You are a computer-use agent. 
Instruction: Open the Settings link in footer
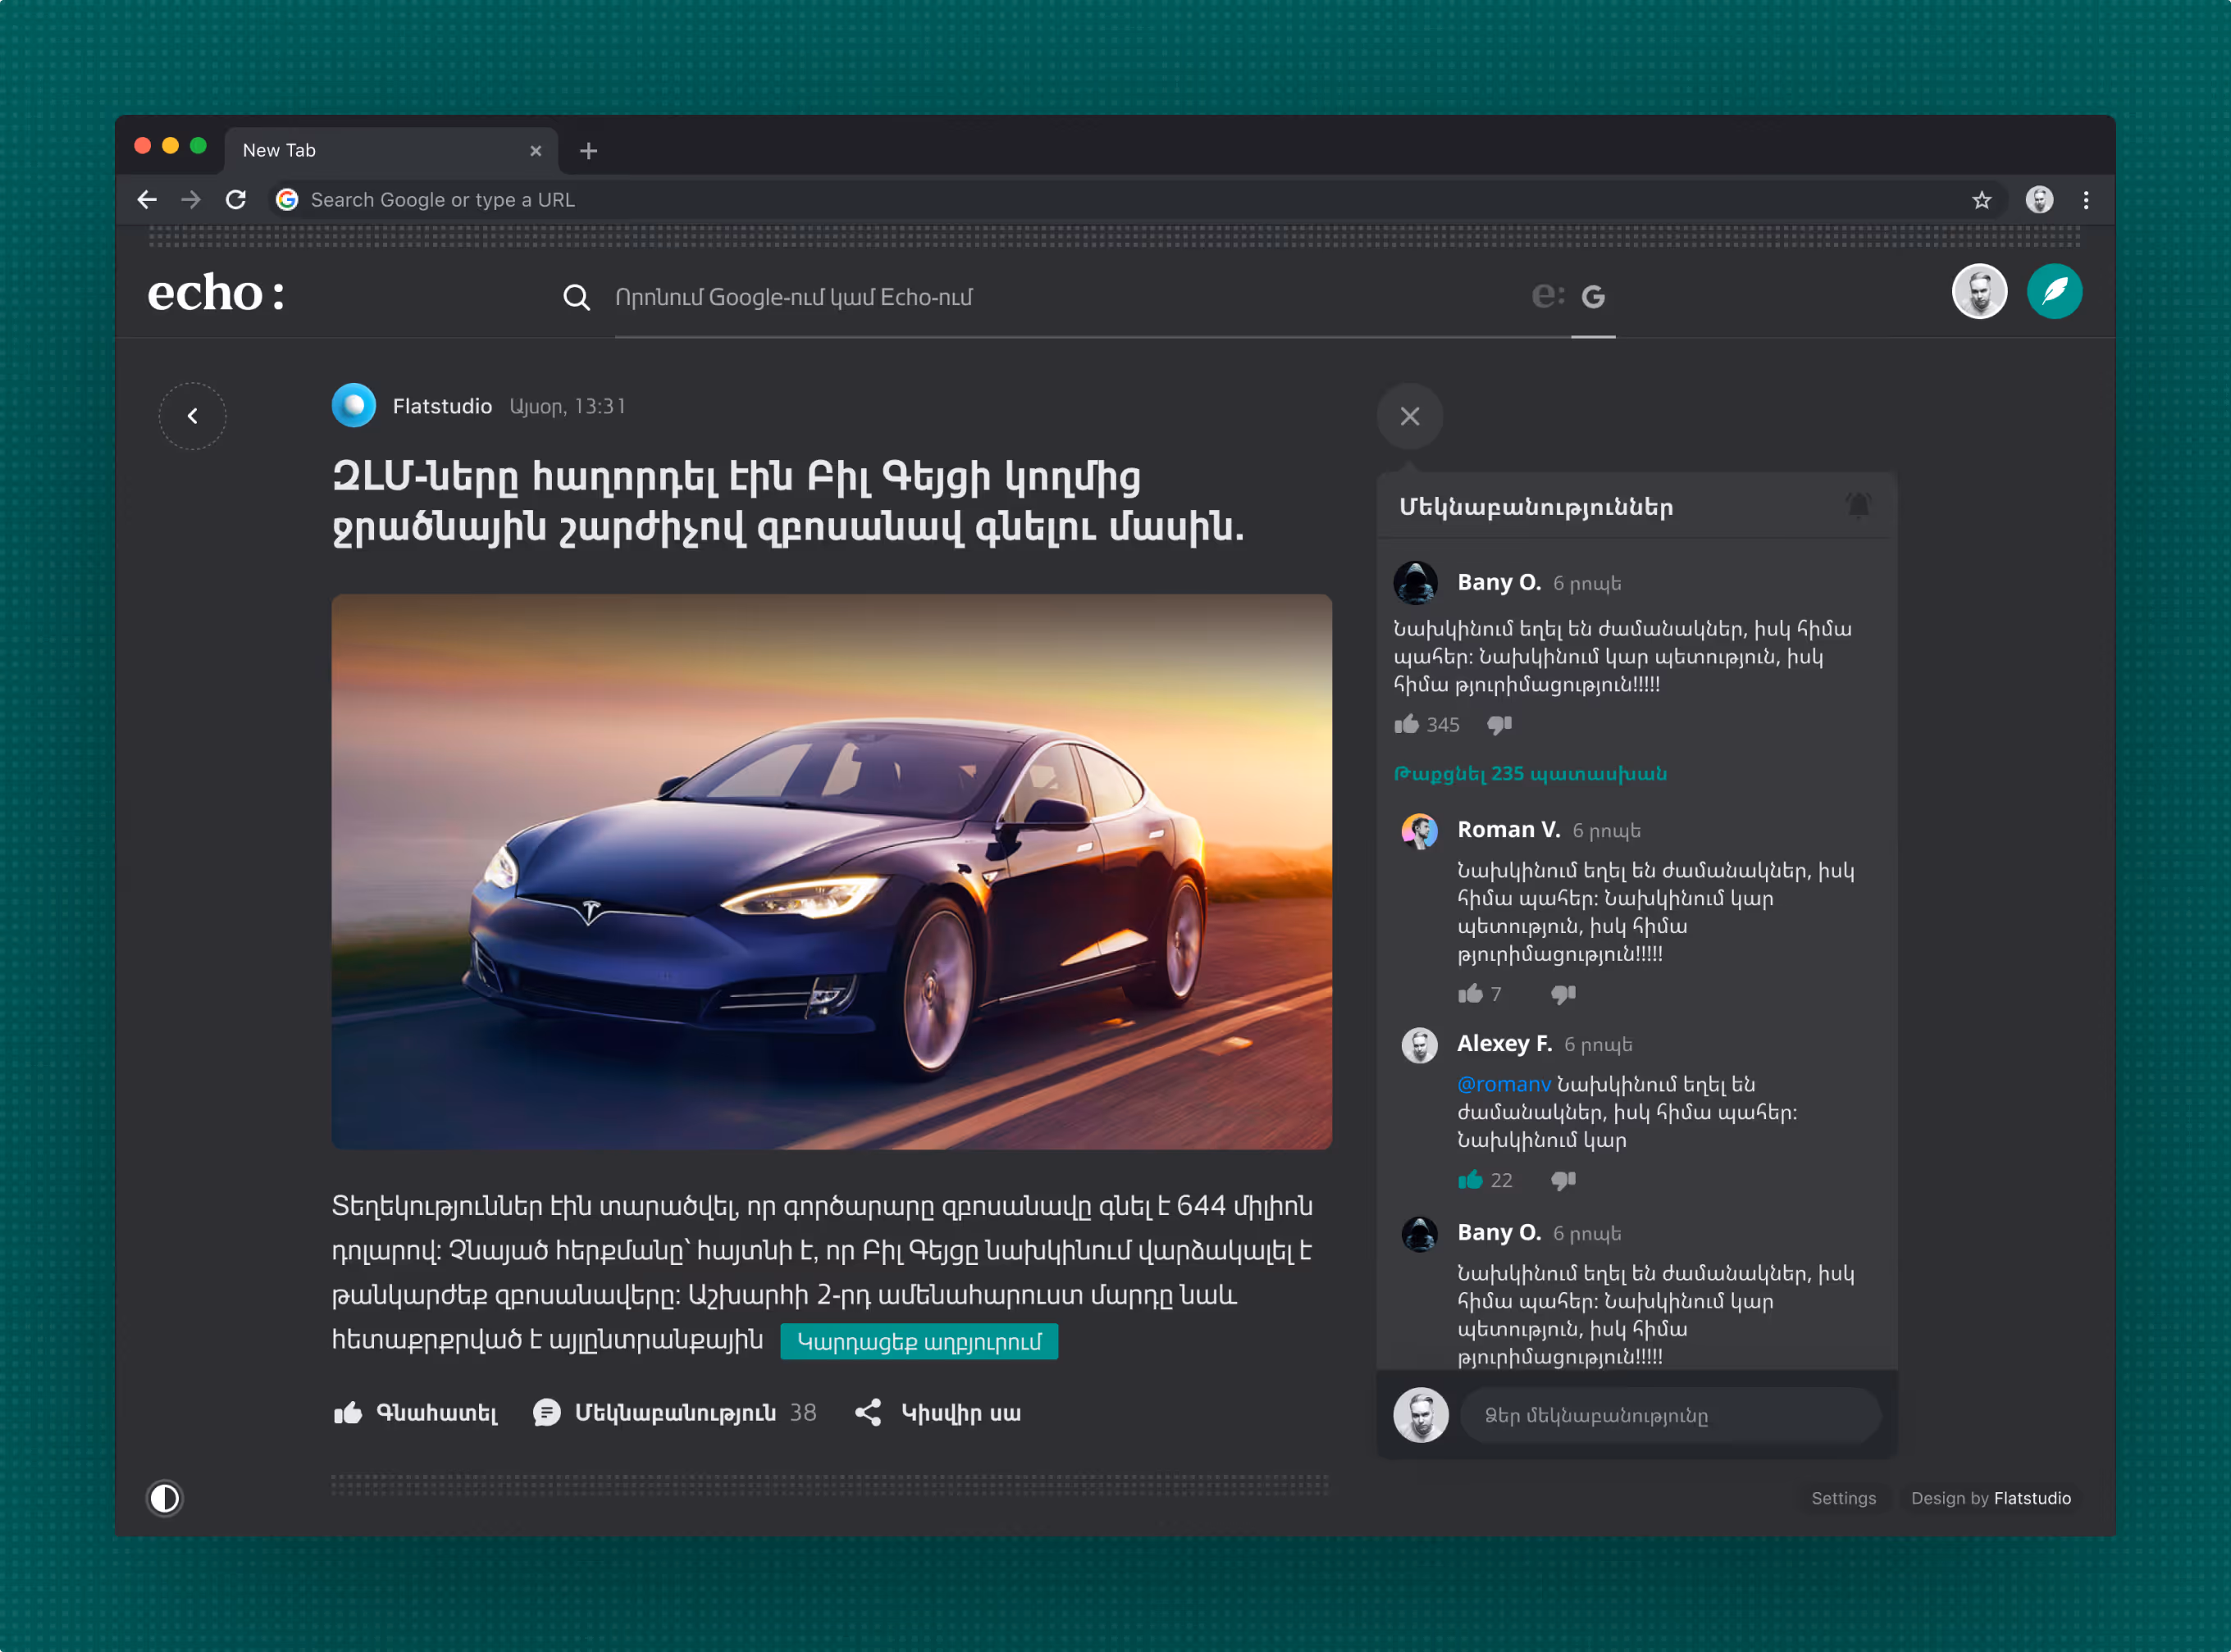click(1843, 1498)
